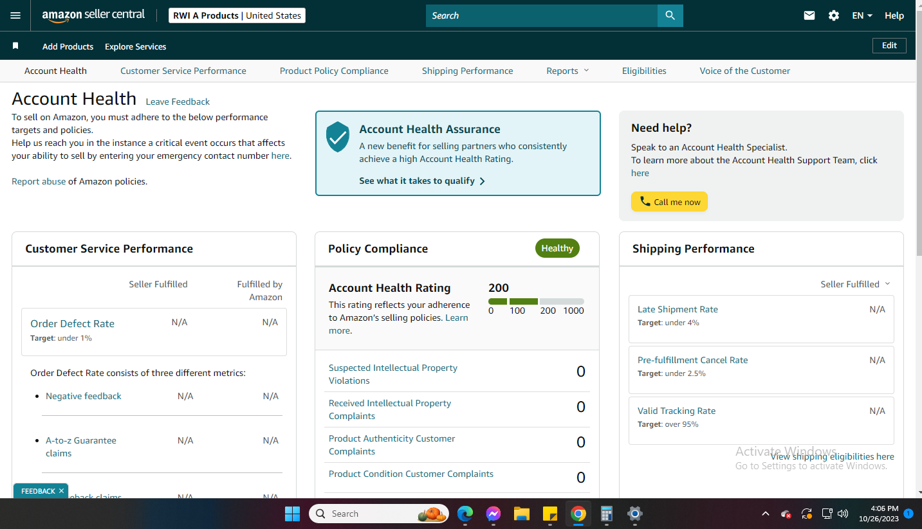922x529 pixels.
Task: Open the Eligibilities tab
Action: point(644,71)
